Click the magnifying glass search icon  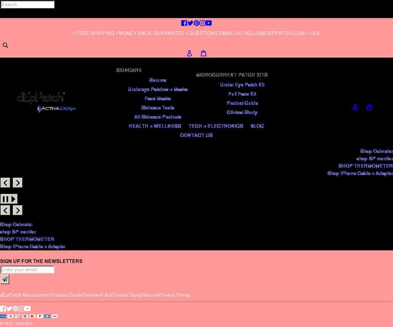tap(5, 45)
